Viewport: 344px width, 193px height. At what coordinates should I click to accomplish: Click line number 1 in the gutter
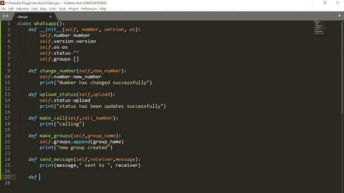point(9,24)
